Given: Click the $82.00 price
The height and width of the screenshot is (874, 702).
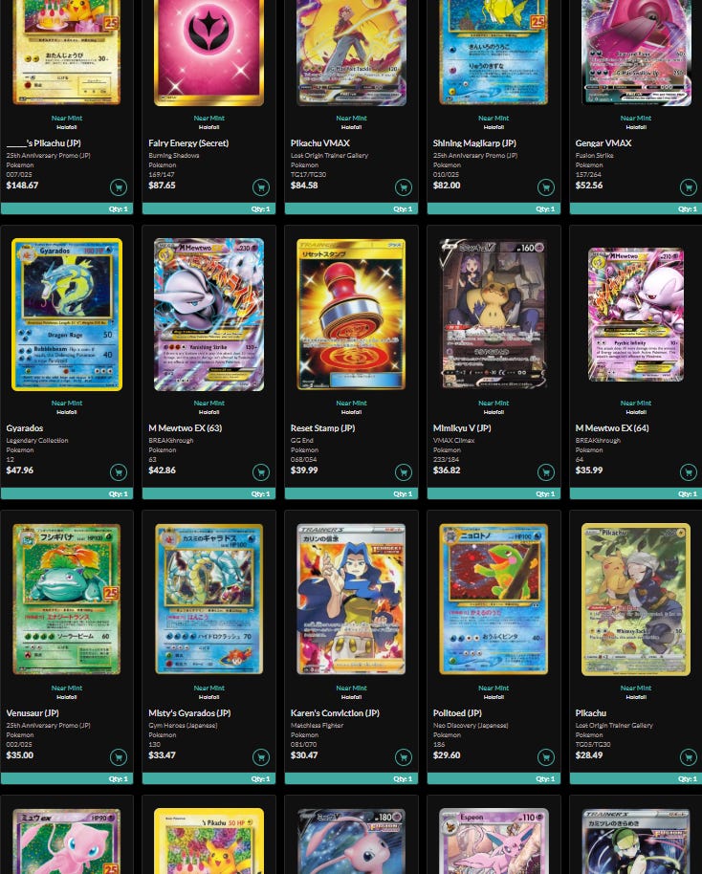Looking at the screenshot, I should pos(447,186).
